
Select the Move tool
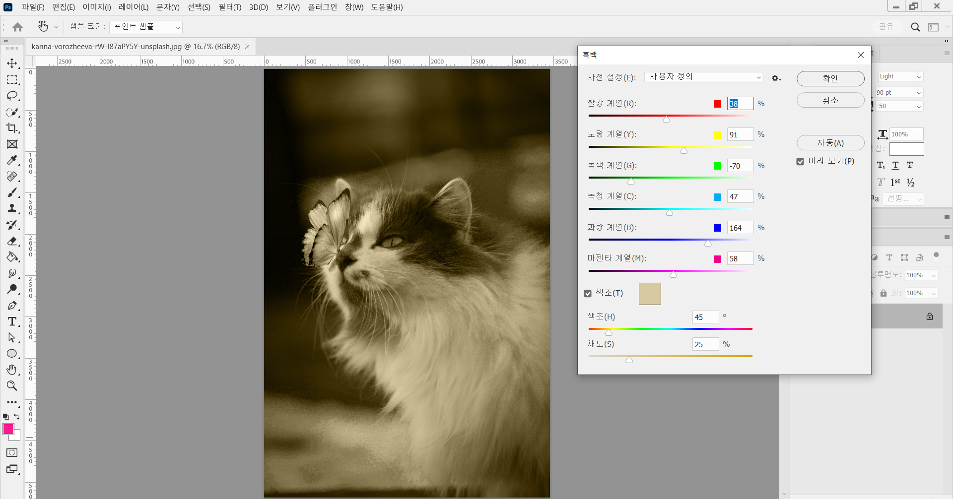pyautogui.click(x=12, y=63)
